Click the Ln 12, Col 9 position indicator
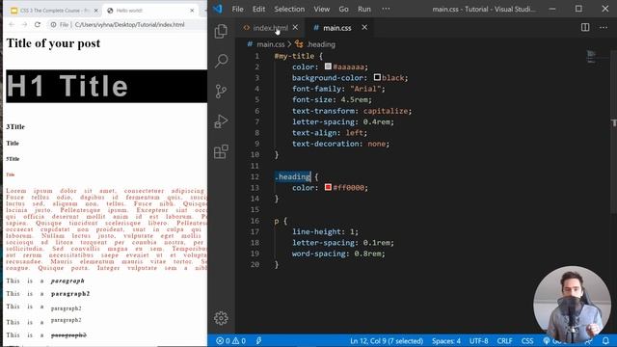The width and height of the screenshot is (617, 347). (x=387, y=340)
